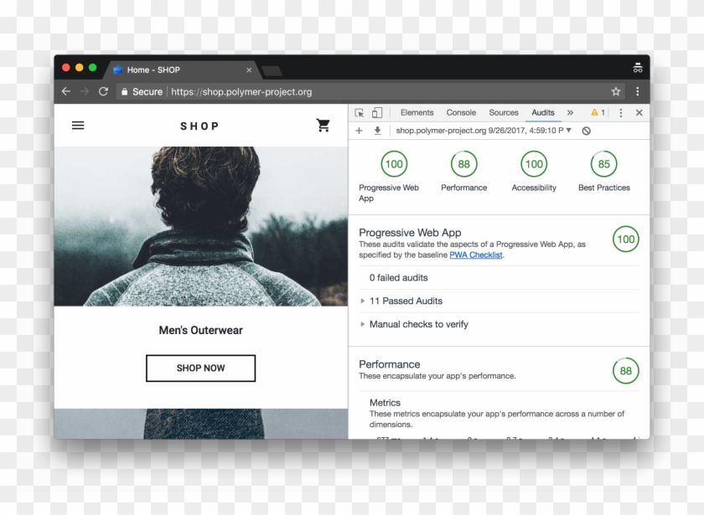This screenshot has width=704, height=515.
Task: Open Chrome's three-dot menu
Action: click(638, 91)
